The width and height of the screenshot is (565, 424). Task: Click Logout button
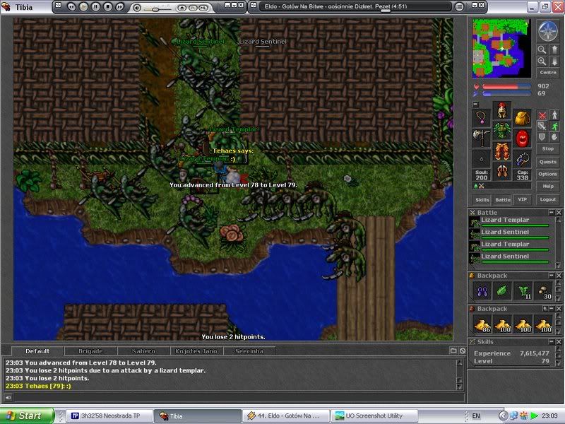(x=548, y=199)
